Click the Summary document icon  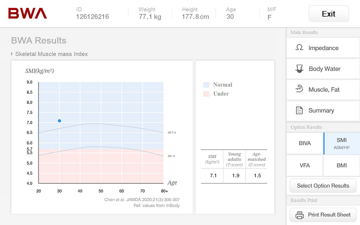299,110
